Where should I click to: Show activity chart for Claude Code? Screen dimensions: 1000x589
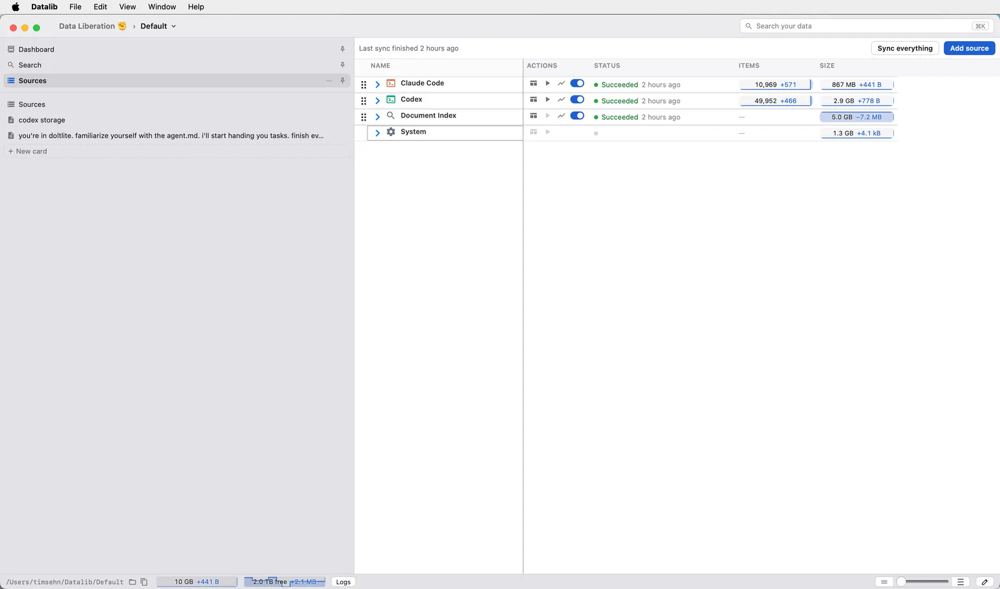561,83
